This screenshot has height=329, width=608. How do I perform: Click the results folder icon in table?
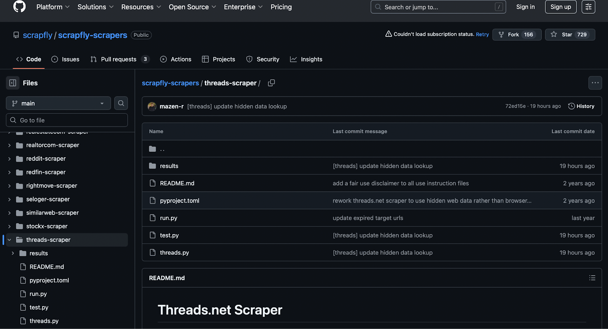(x=152, y=166)
